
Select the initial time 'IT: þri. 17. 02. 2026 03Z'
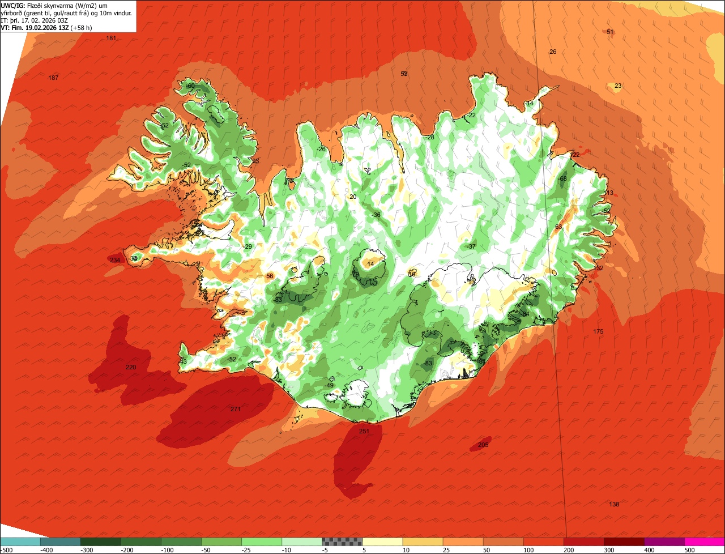[x=35, y=20]
